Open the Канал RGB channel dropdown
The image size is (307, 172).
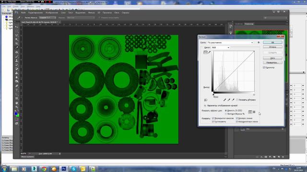tap(220, 47)
